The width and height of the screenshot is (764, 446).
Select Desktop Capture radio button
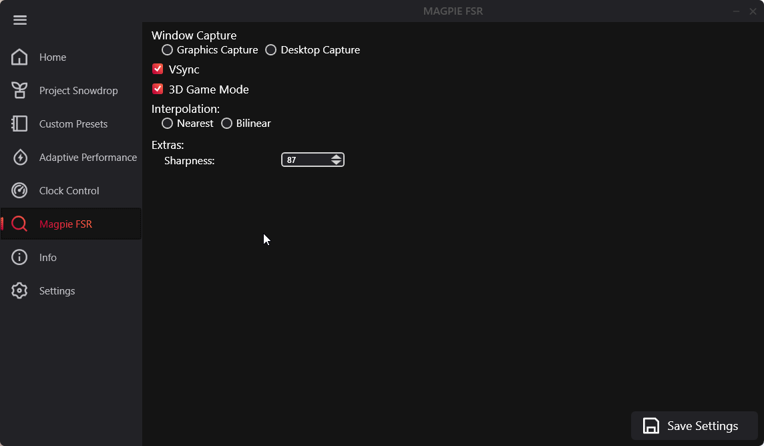click(x=271, y=49)
